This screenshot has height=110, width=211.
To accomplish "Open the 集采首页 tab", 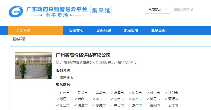I will (x=76, y=30).
